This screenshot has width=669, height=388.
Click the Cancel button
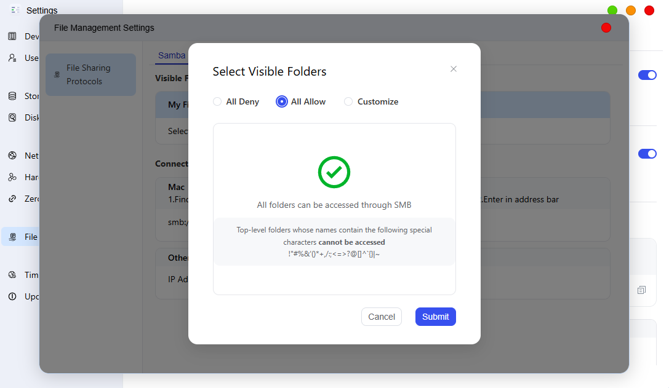coord(382,317)
